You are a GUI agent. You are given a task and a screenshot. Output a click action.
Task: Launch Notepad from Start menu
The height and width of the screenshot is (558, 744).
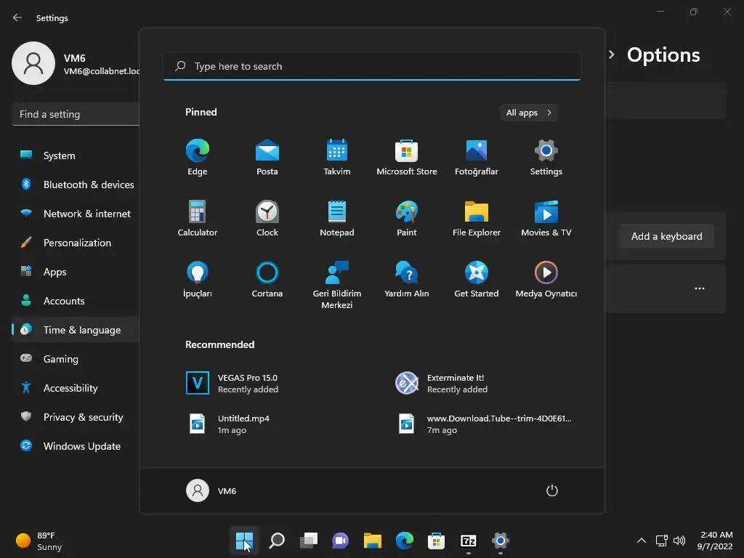[337, 219]
